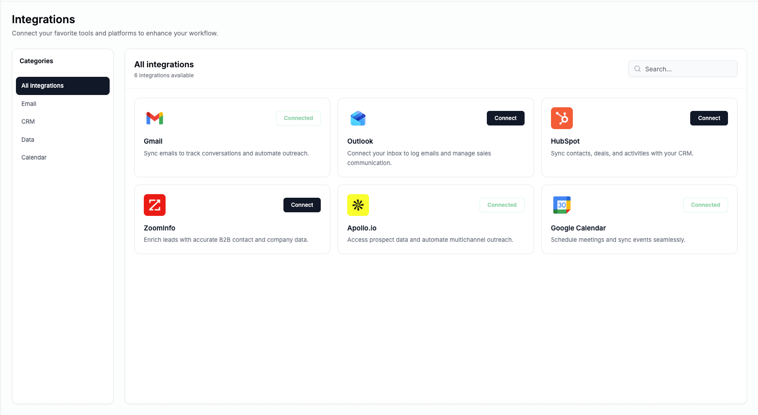Click the ZoomInfo red logo icon
758x415 pixels.
155,205
